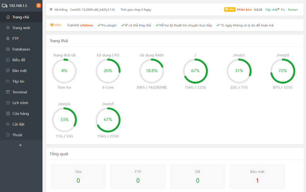Navigate to Databases page
This screenshot has height=192, width=306.
pyautogui.click(x=21, y=49)
